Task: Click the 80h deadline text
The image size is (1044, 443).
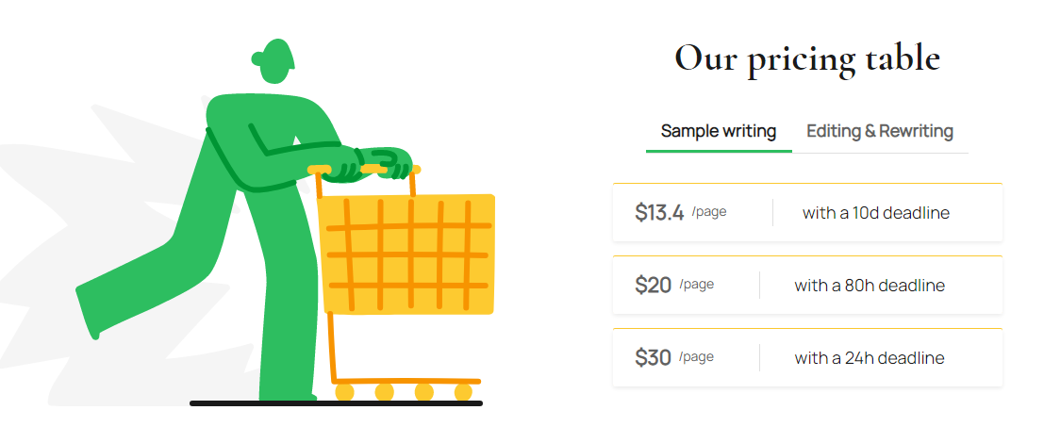Action: [x=870, y=286]
